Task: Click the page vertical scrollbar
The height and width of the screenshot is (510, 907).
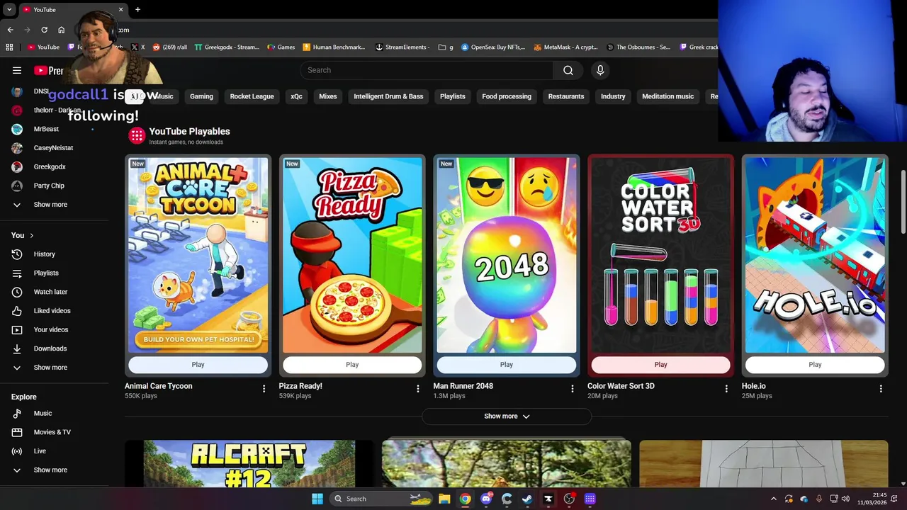Action: click(x=903, y=202)
